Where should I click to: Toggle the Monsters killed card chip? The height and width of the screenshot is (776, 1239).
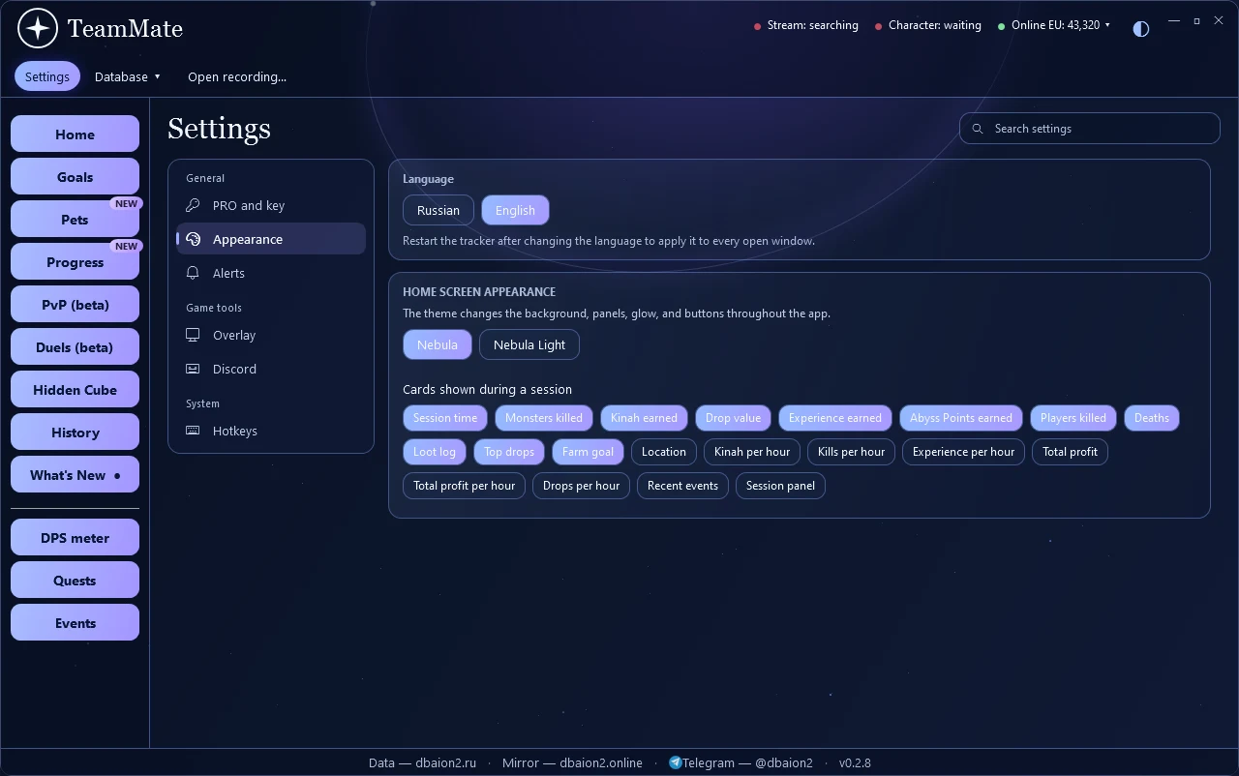[544, 418]
